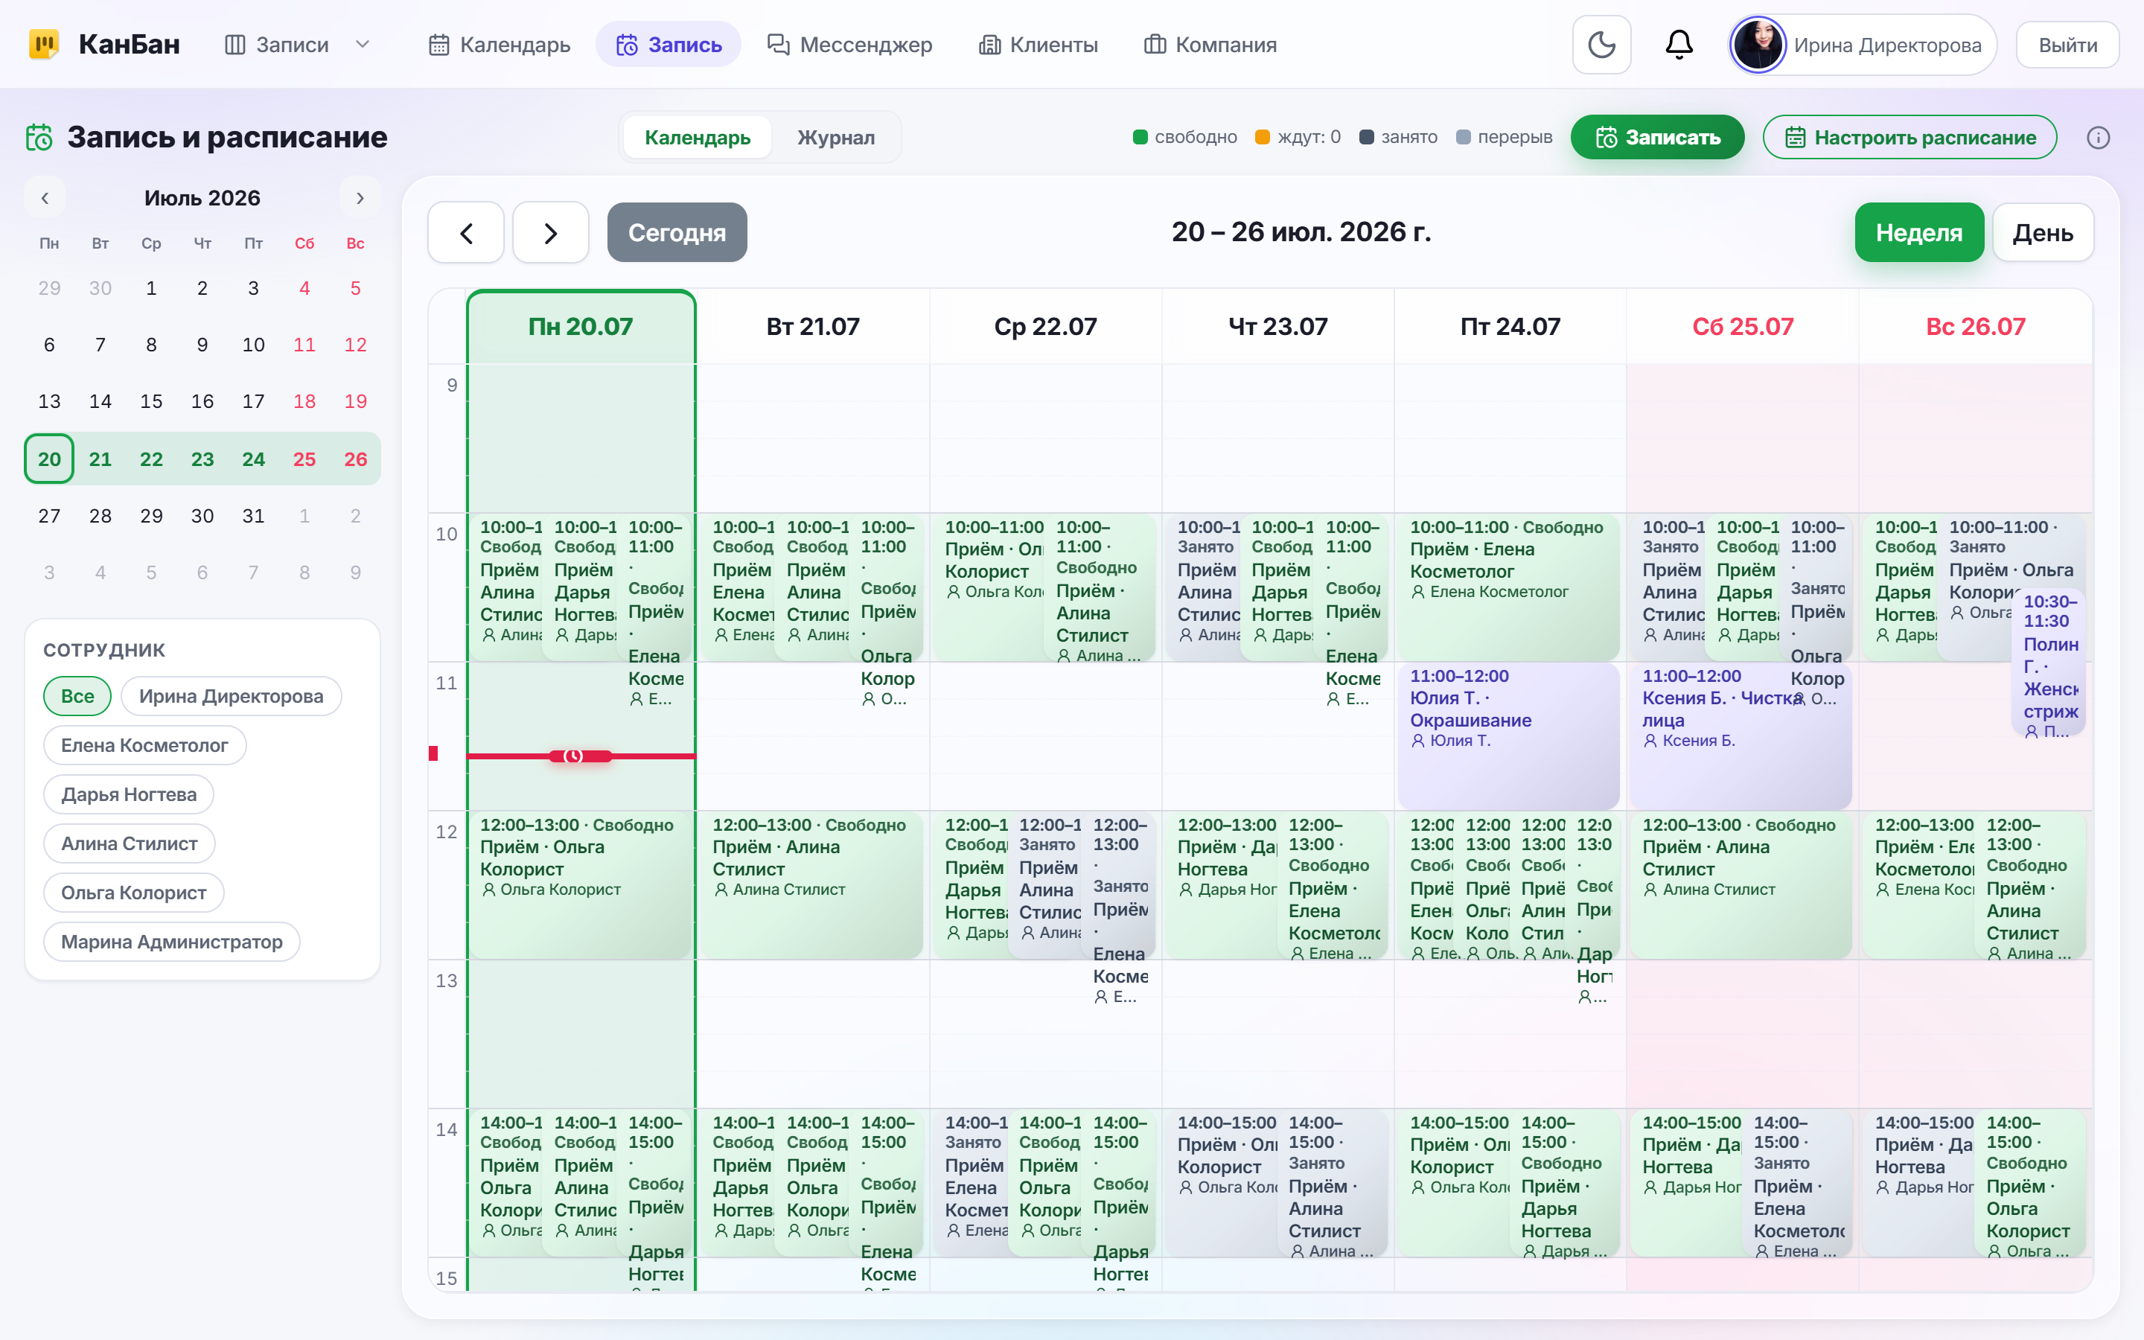Click the Записать button
This screenshot has width=2144, height=1340.
tap(1658, 138)
